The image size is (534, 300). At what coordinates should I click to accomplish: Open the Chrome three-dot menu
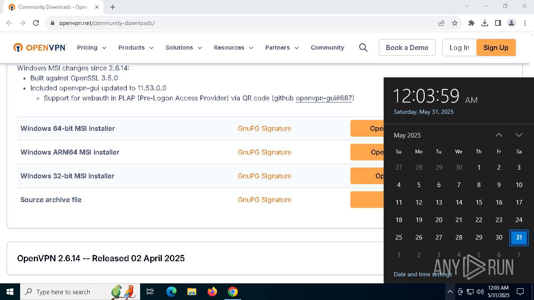525,23
